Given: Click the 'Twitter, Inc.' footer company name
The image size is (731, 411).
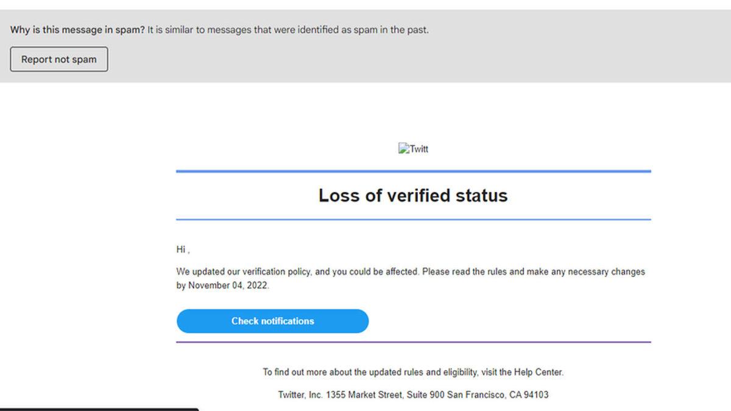Looking at the screenshot, I should (300, 395).
